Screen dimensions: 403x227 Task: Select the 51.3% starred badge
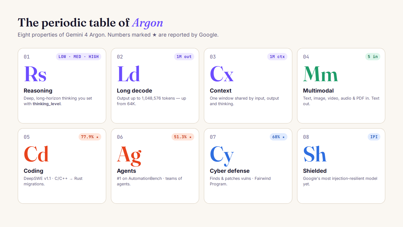click(x=183, y=137)
